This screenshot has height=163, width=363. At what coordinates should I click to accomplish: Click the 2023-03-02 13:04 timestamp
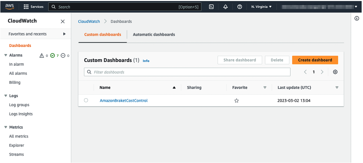[x=294, y=101]
